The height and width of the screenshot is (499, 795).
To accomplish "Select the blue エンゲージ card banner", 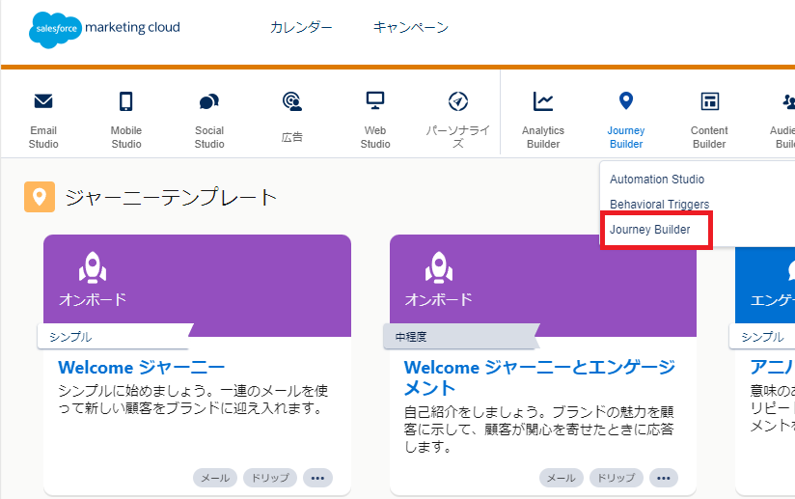I will (765, 286).
